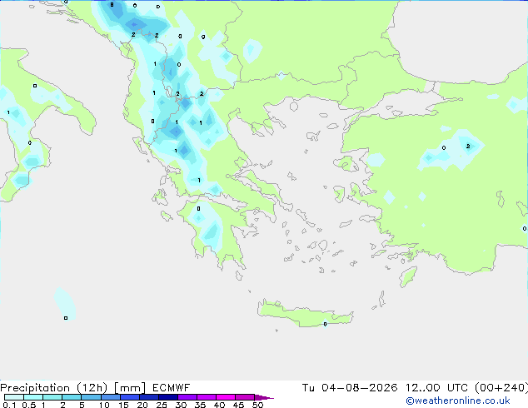Pick the 15–20 mm legend color box
The image size is (528, 408).
click(x=130, y=397)
